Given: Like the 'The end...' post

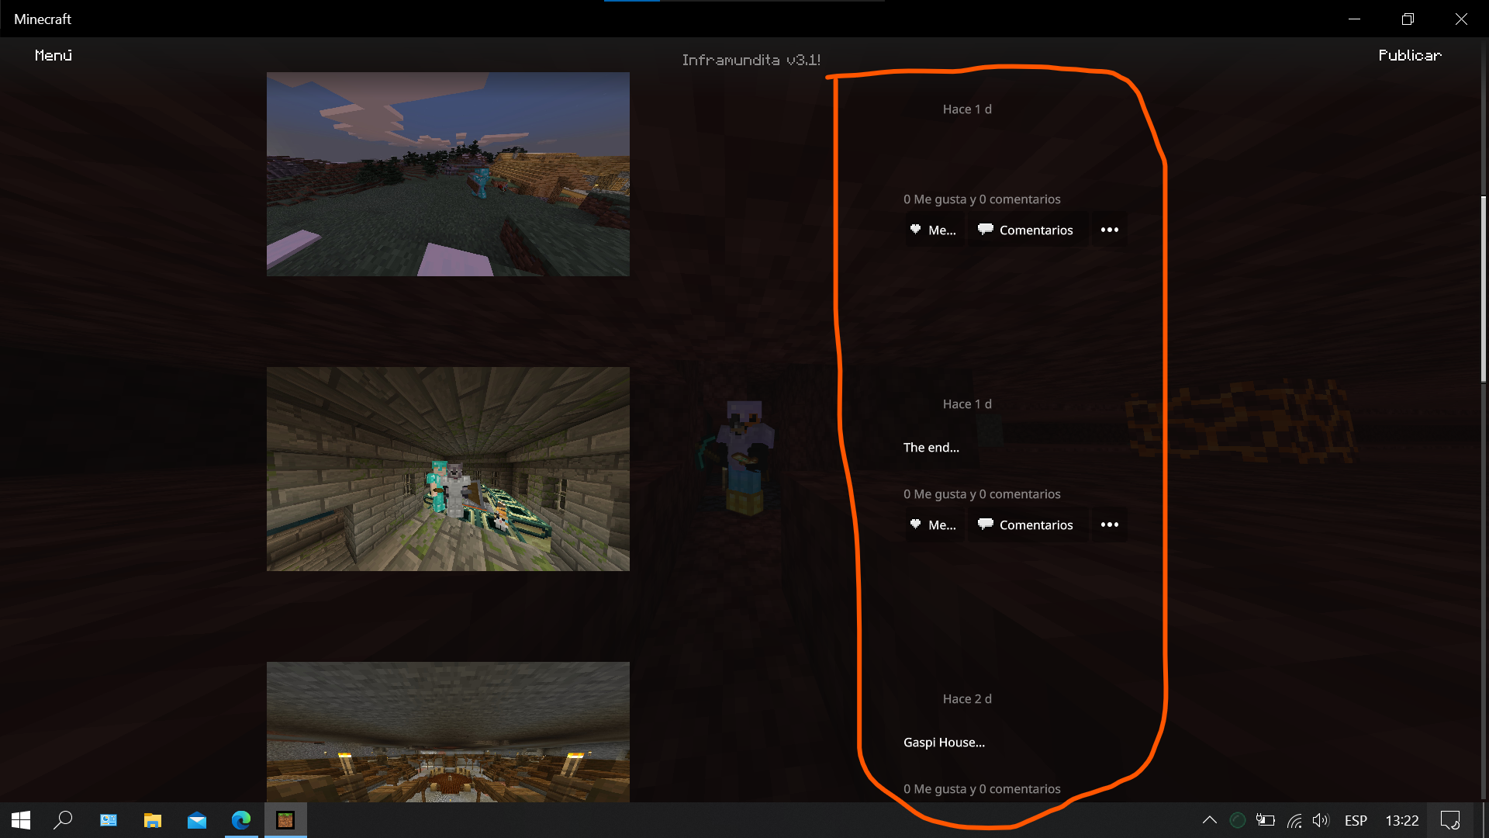Looking at the screenshot, I should pos(934,525).
